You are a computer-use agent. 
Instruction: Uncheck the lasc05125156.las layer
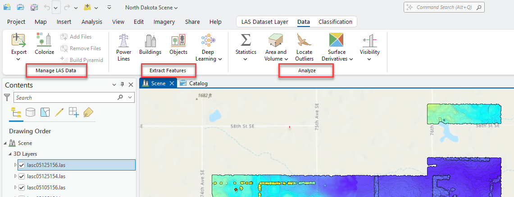click(x=22, y=165)
